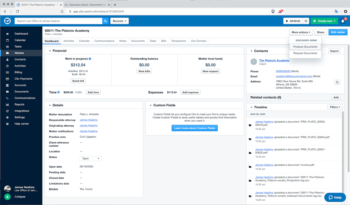The height and width of the screenshot is (205, 350).
Task: Select Request Documents menu item
Action: (x=305, y=53)
